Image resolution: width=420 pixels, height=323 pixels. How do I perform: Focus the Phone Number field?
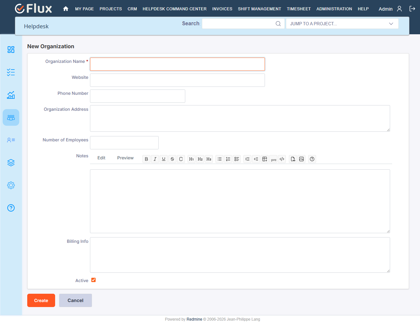click(137, 96)
